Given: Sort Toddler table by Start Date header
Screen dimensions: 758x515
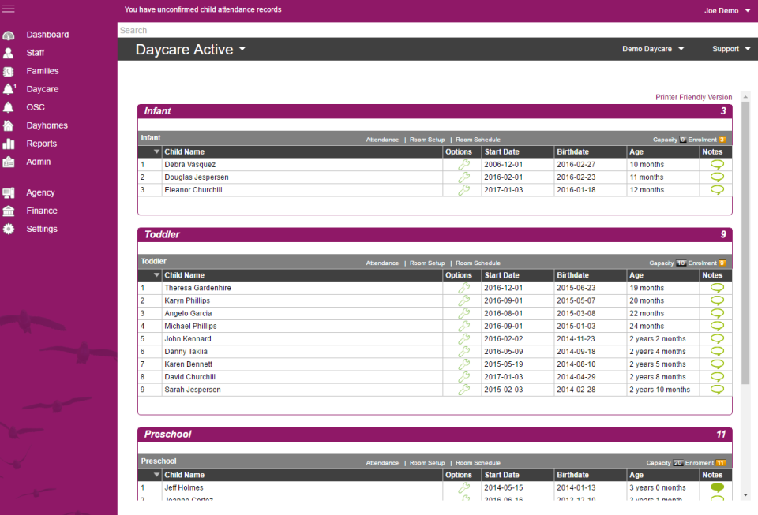Looking at the screenshot, I should pos(502,275).
